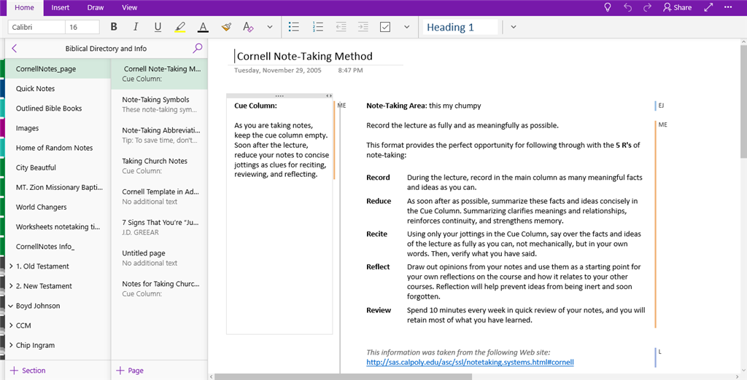Apply the yellow text highlighter

click(x=180, y=27)
